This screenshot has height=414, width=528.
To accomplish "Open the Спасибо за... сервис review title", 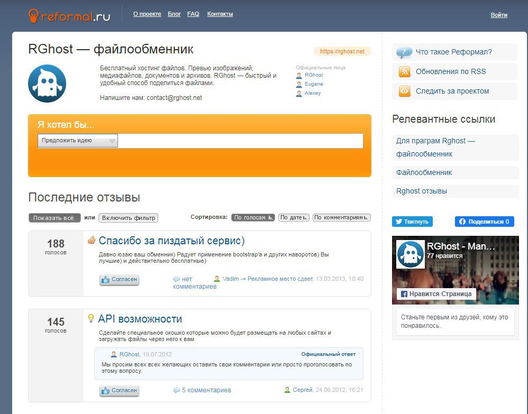I will pyautogui.click(x=171, y=241).
